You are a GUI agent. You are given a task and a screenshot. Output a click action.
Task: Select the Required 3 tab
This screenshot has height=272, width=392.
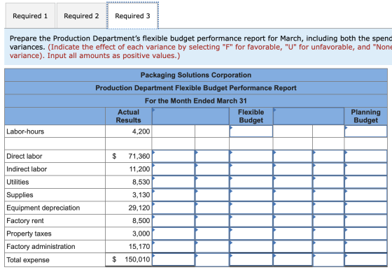pyautogui.click(x=132, y=16)
